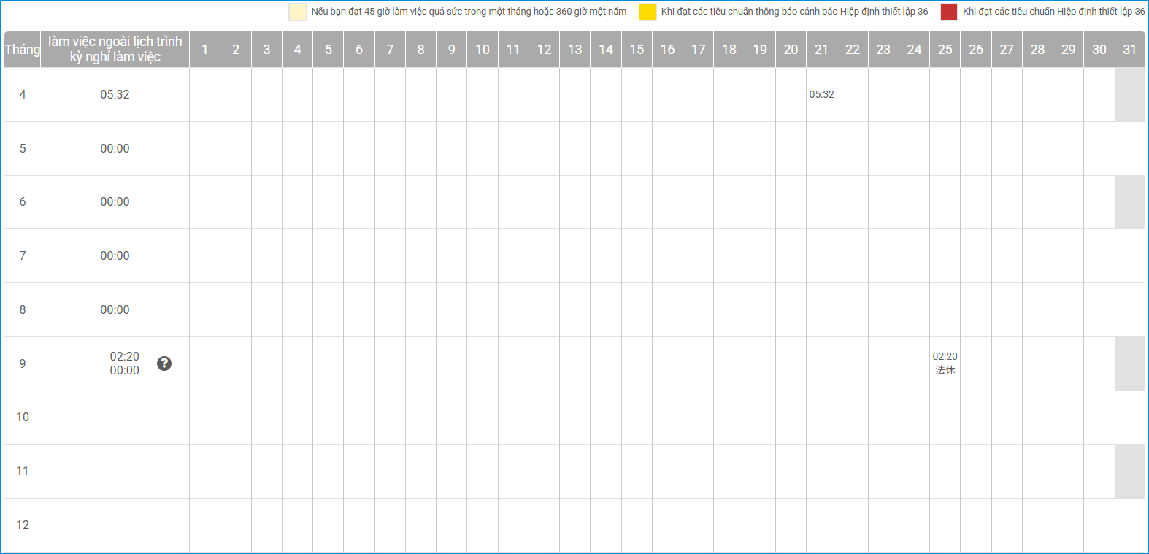Viewport: 1149px width, 554px height.
Task: Click day 15 column header
Action: 637,50
